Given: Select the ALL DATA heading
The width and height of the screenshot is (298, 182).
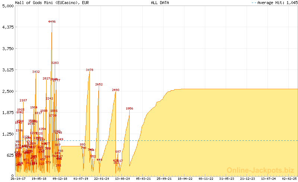Looking at the screenshot, I should [x=160, y=3].
